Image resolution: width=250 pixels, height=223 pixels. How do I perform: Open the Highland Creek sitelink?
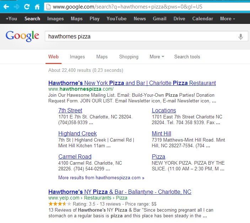point(78,133)
